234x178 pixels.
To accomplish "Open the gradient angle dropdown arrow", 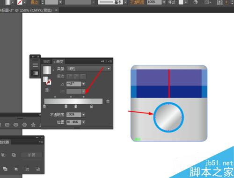I will tap(84, 84).
